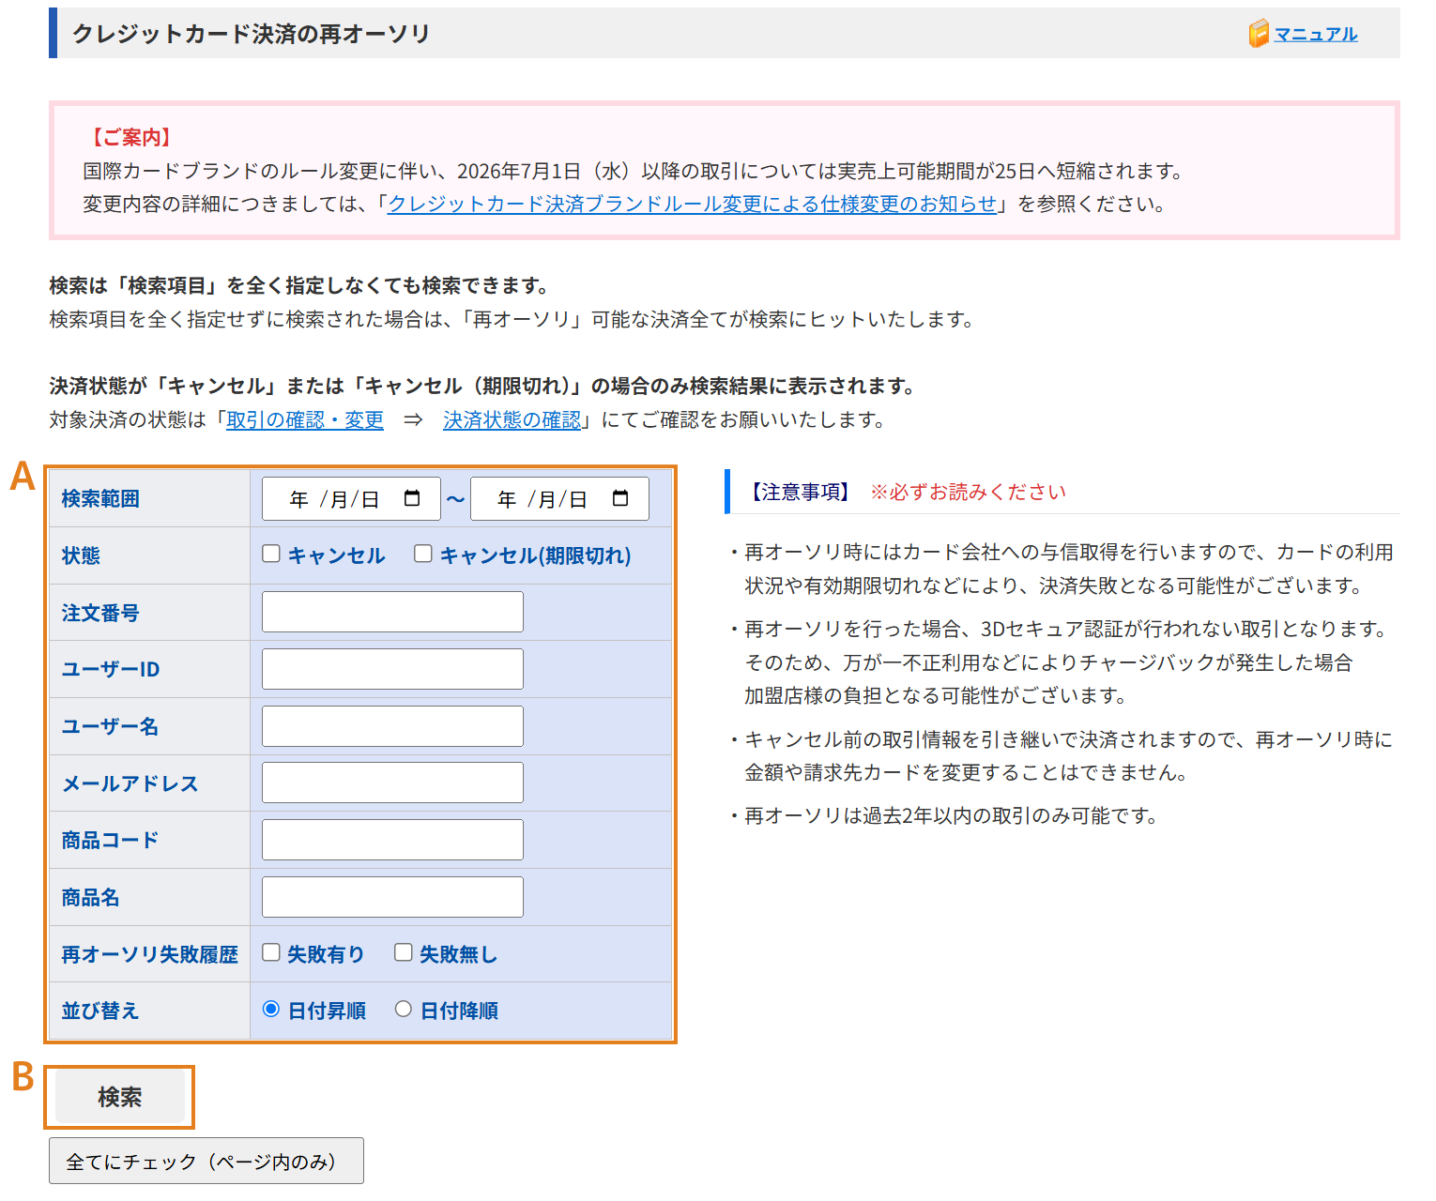Check the キャンセル(期限切れ) checkbox

click(x=423, y=554)
